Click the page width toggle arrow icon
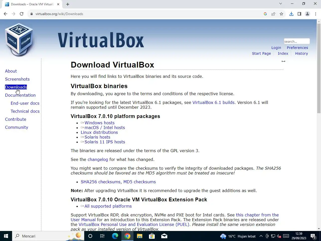 283,61
